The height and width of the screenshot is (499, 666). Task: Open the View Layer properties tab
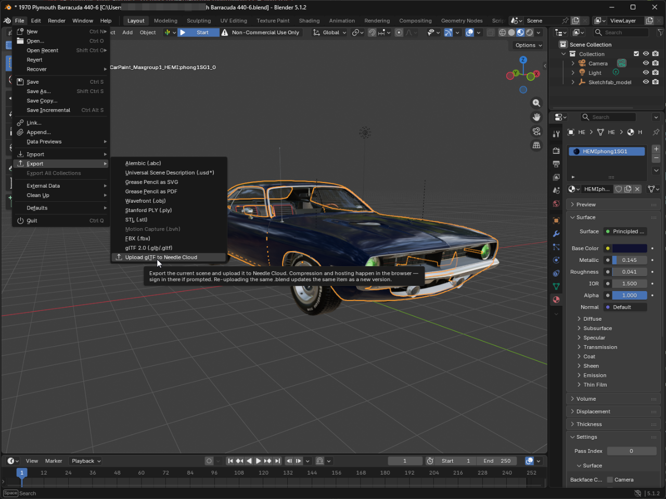coord(556,177)
